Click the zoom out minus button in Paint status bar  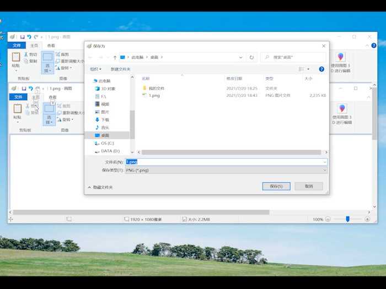[x=328, y=219]
